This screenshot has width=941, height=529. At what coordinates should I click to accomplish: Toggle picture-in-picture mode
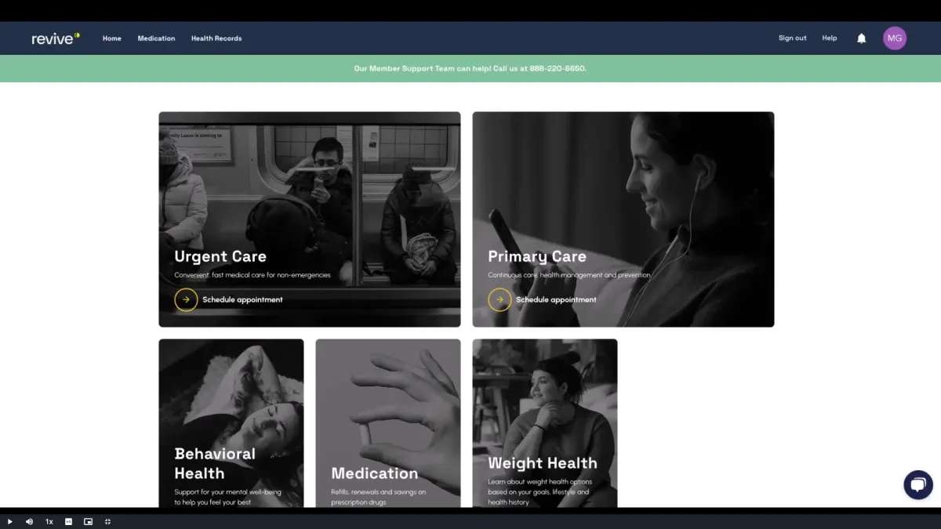[88, 521]
